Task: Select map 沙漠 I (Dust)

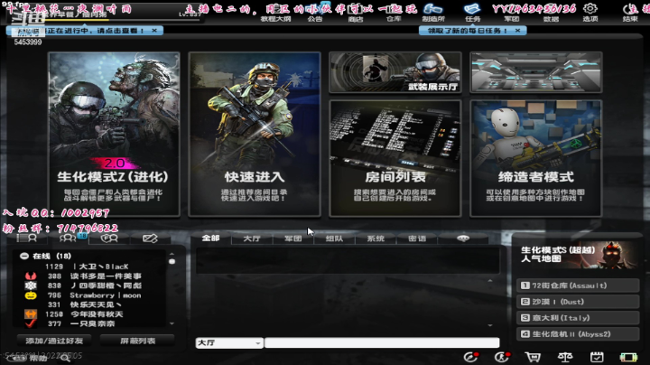Action: 578,302
